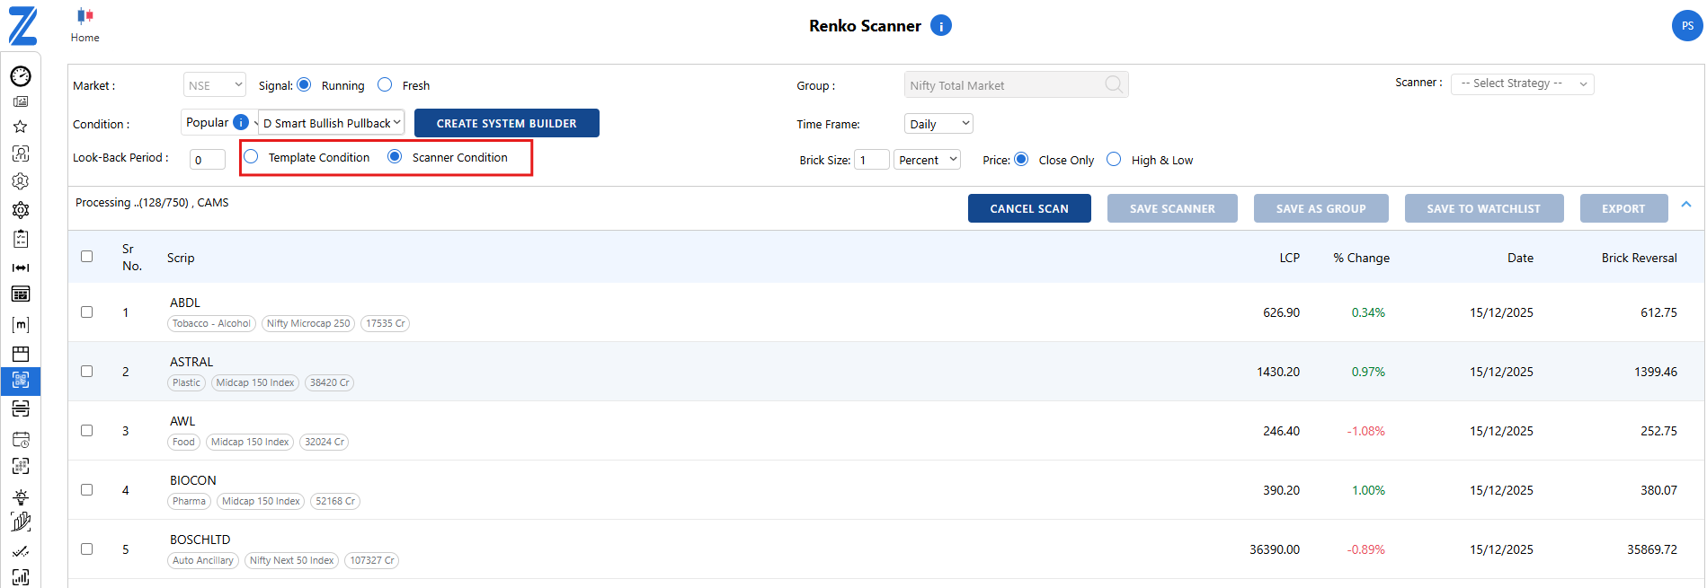Open the PS user profile avatar

click(1686, 26)
